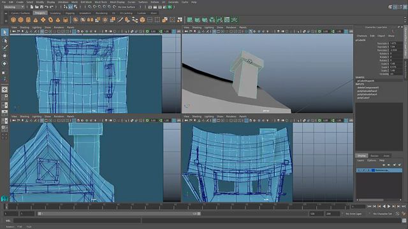This screenshot has width=408, height=229.
Task: Open the Edit Mesh menu
Action: [x=86, y=2]
